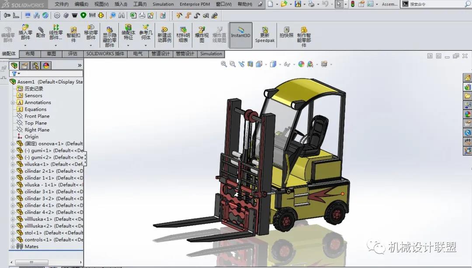Click the Section View icon
472x268 pixels.
tap(250, 64)
